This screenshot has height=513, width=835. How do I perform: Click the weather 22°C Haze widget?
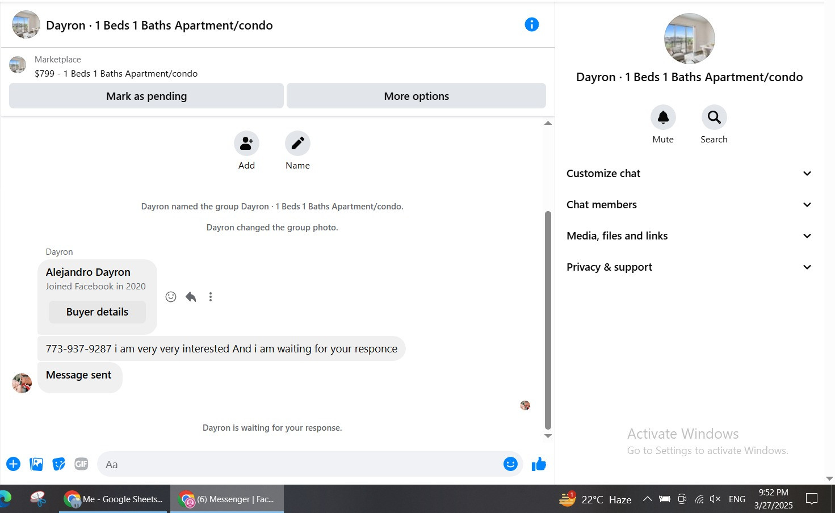(x=595, y=499)
